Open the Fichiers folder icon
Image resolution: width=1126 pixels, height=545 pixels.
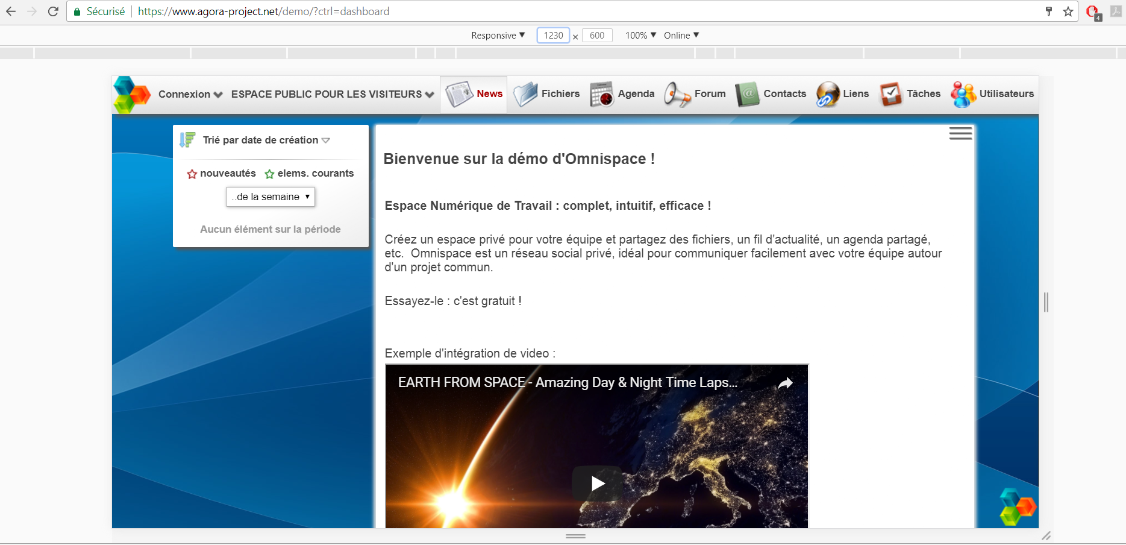click(525, 95)
